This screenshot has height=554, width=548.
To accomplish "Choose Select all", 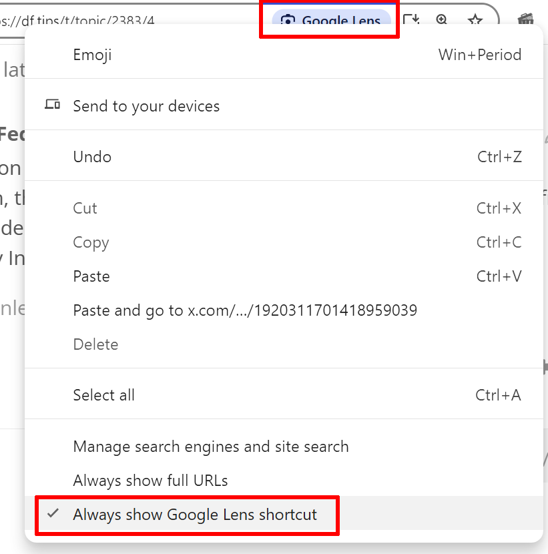I will (x=284, y=394).
